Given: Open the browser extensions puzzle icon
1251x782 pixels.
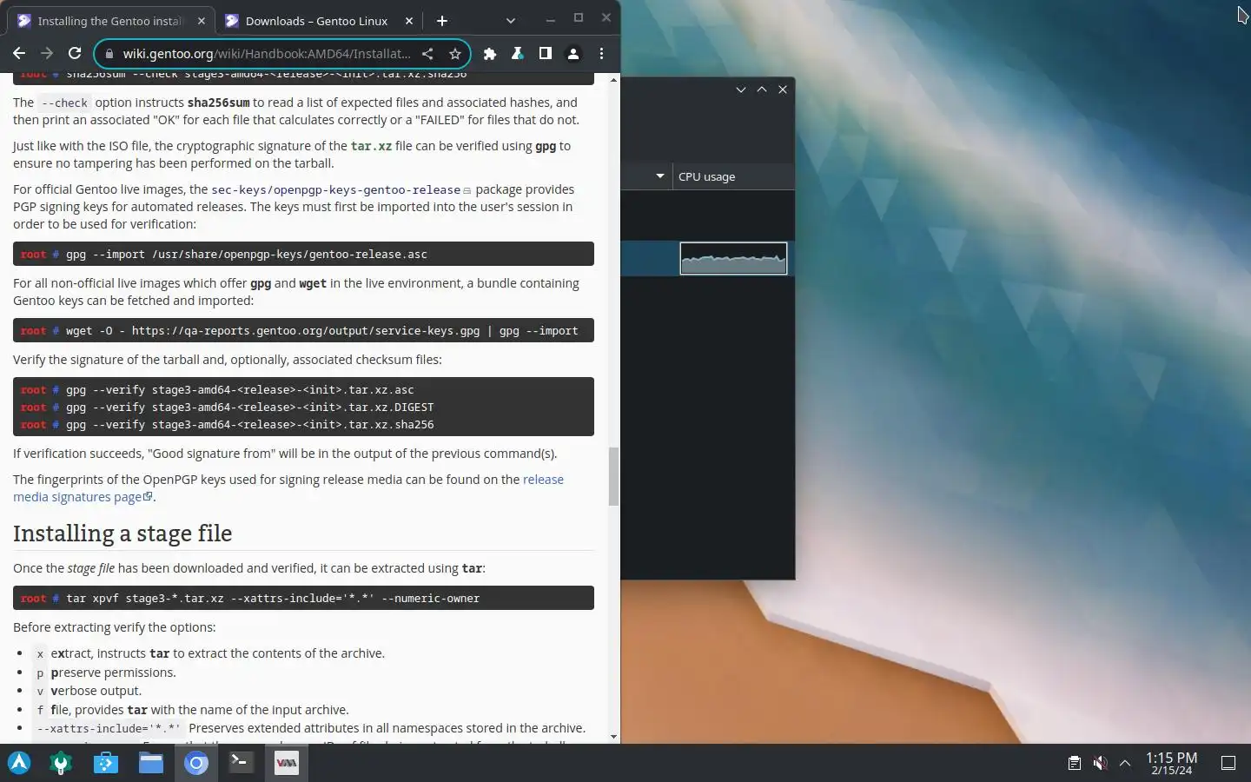Looking at the screenshot, I should [x=490, y=54].
